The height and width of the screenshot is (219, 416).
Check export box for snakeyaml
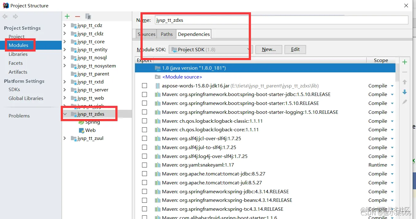pos(144,165)
